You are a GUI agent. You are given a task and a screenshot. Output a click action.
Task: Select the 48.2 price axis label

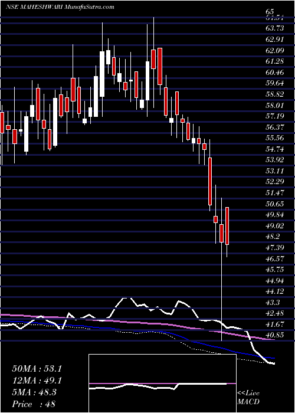pyautogui.click(x=273, y=237)
